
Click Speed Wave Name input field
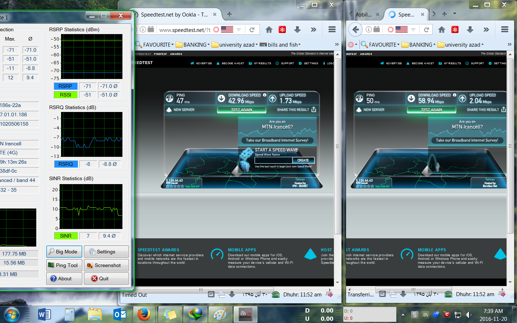coord(273,160)
